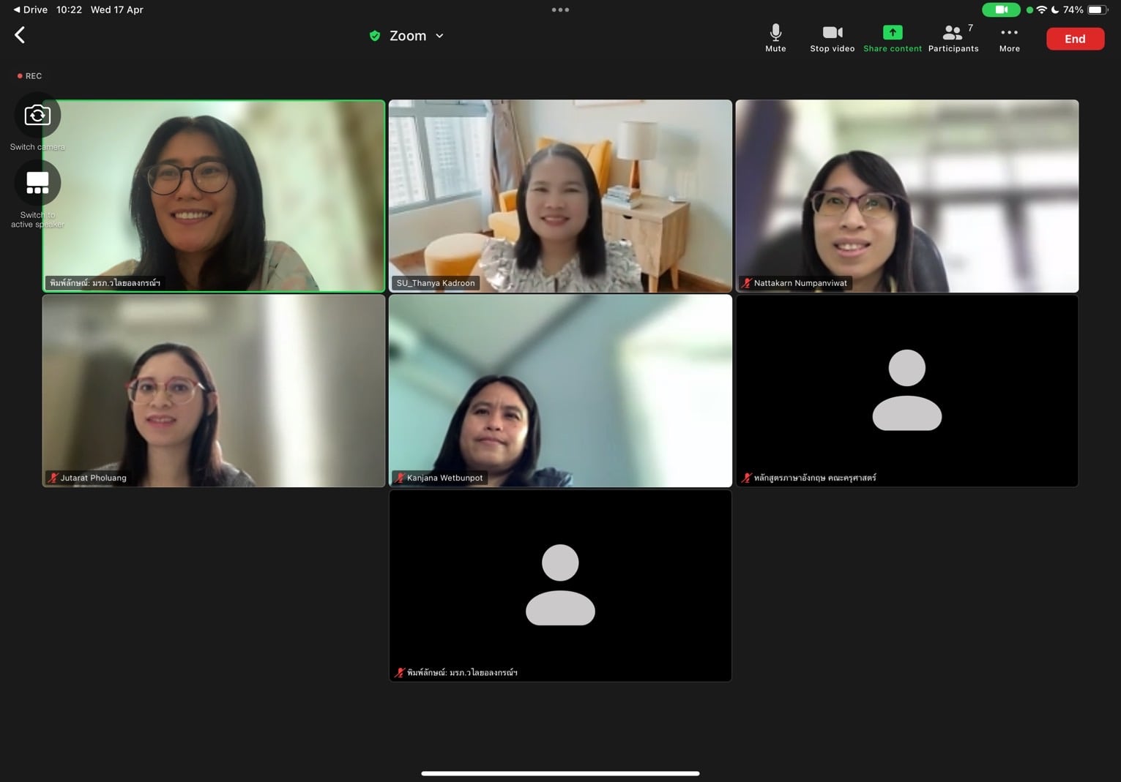The image size is (1121, 782).
Task: Switch camera using the rotate-camera icon
Action: (x=37, y=116)
